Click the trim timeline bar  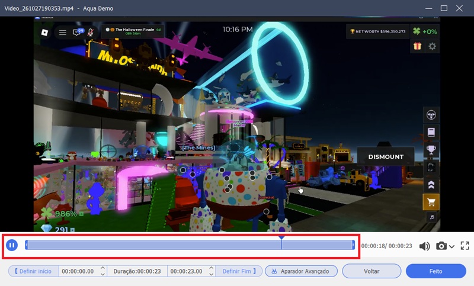tap(190, 245)
